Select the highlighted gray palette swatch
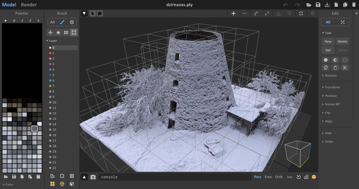The height and width of the screenshot is (189, 359). pyautogui.click(x=34, y=128)
